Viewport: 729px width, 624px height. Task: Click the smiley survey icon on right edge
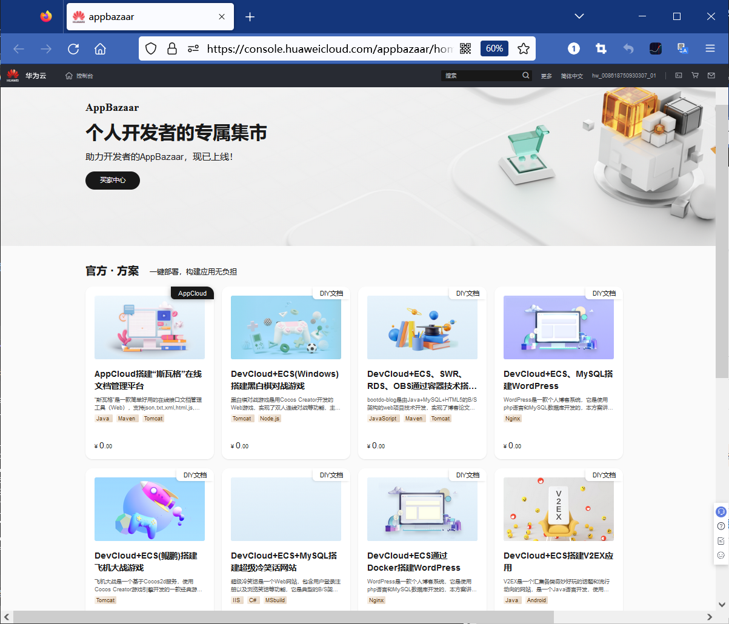(x=721, y=554)
